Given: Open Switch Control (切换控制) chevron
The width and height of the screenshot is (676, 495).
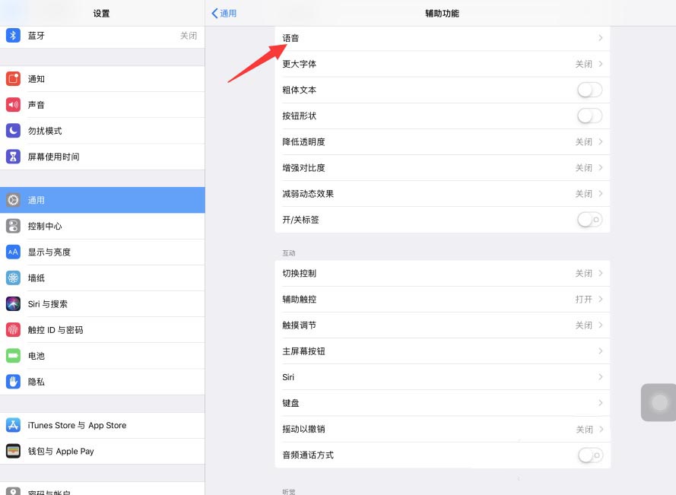Looking at the screenshot, I should click(601, 274).
